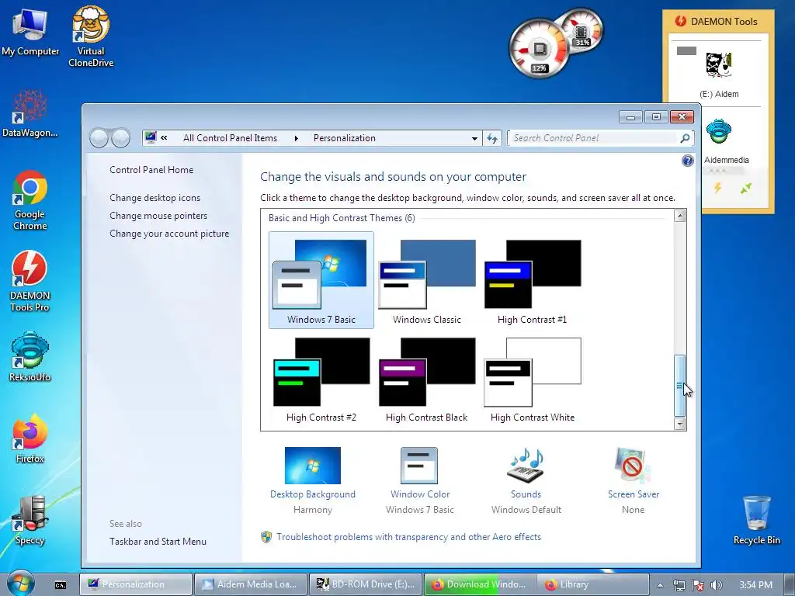The width and height of the screenshot is (795, 596).
Task: Click the DAEMON Tools gadget title
Action: pyautogui.click(x=724, y=21)
